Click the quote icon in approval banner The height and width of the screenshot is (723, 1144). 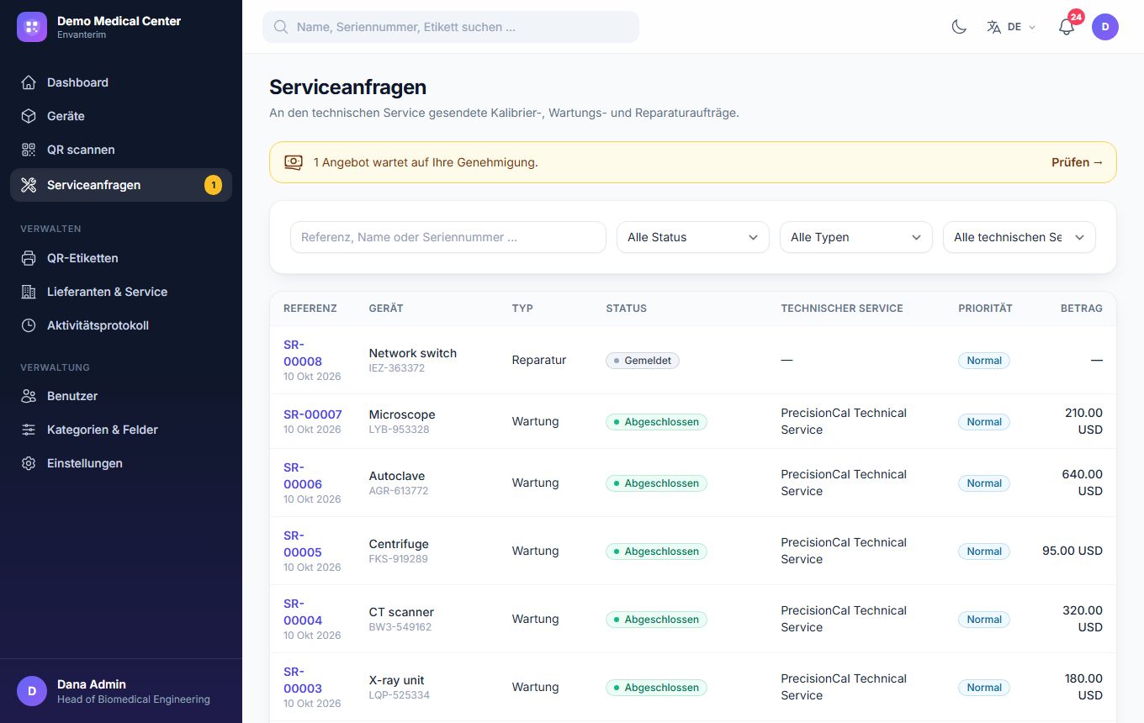coord(293,162)
